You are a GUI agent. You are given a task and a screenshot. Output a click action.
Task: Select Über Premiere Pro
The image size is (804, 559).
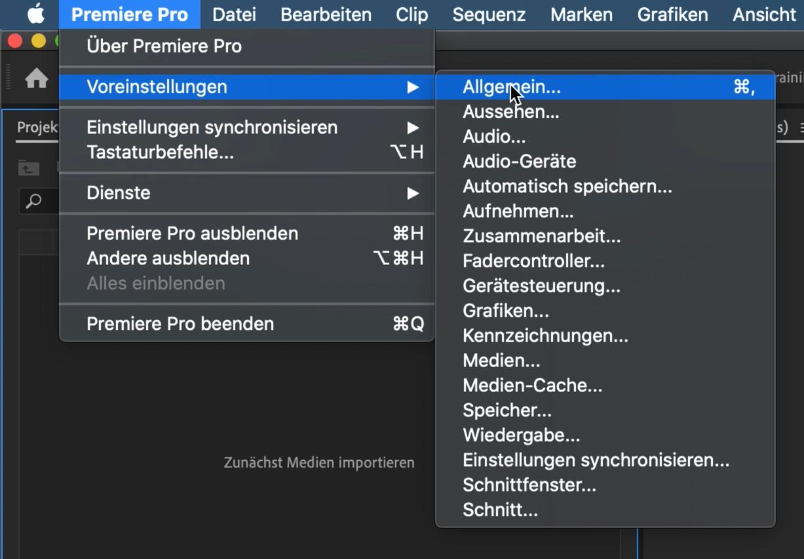coord(164,46)
